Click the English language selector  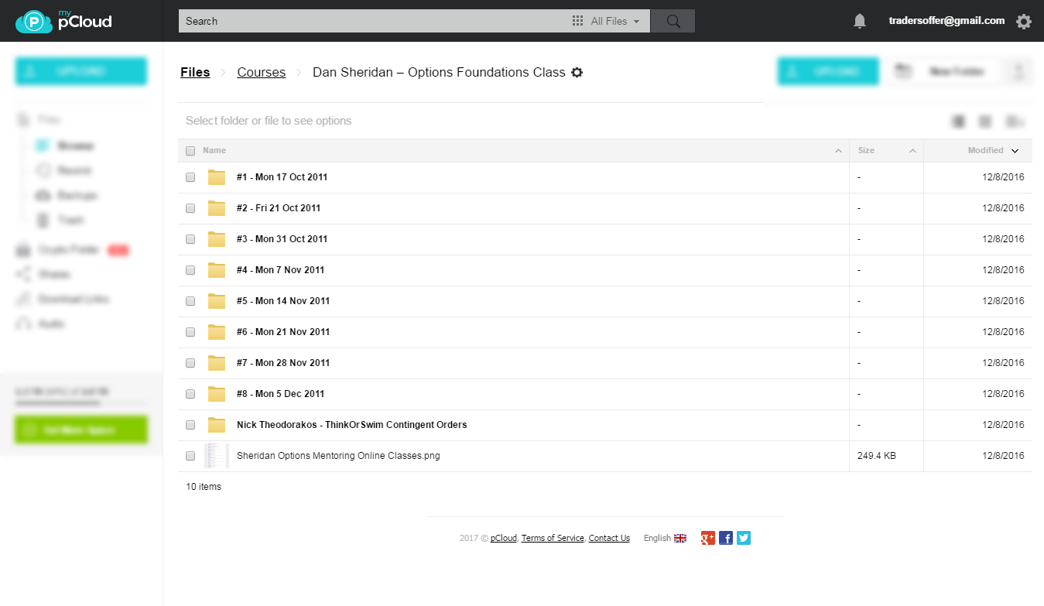(x=665, y=538)
